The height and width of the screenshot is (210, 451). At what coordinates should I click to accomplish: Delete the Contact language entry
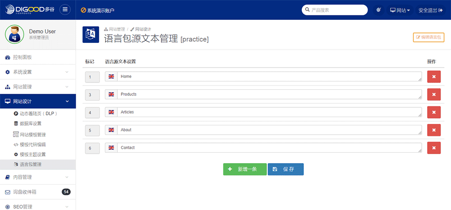[434, 148]
